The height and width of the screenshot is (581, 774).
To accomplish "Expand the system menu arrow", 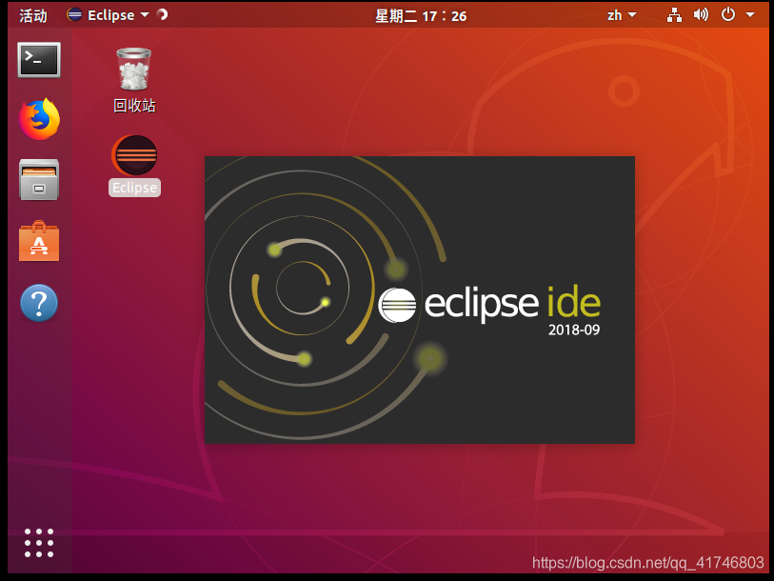I will click(750, 15).
